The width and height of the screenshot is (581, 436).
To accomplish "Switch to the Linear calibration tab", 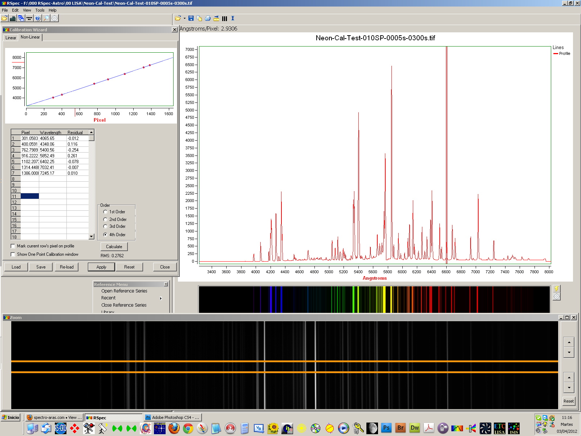I will tap(11, 38).
